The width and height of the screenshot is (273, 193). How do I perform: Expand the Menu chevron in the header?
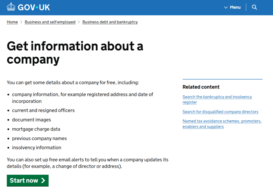[x=226, y=7]
